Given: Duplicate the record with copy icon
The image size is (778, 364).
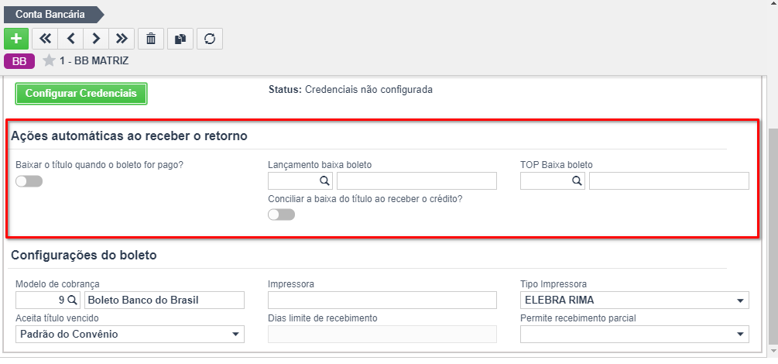Looking at the screenshot, I should point(180,39).
